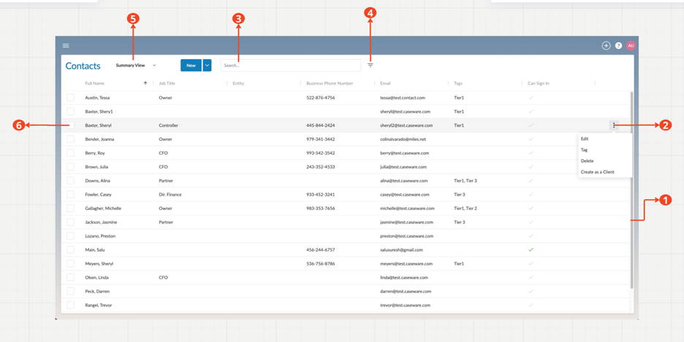Click the Full Name sort arrow

[x=145, y=83]
